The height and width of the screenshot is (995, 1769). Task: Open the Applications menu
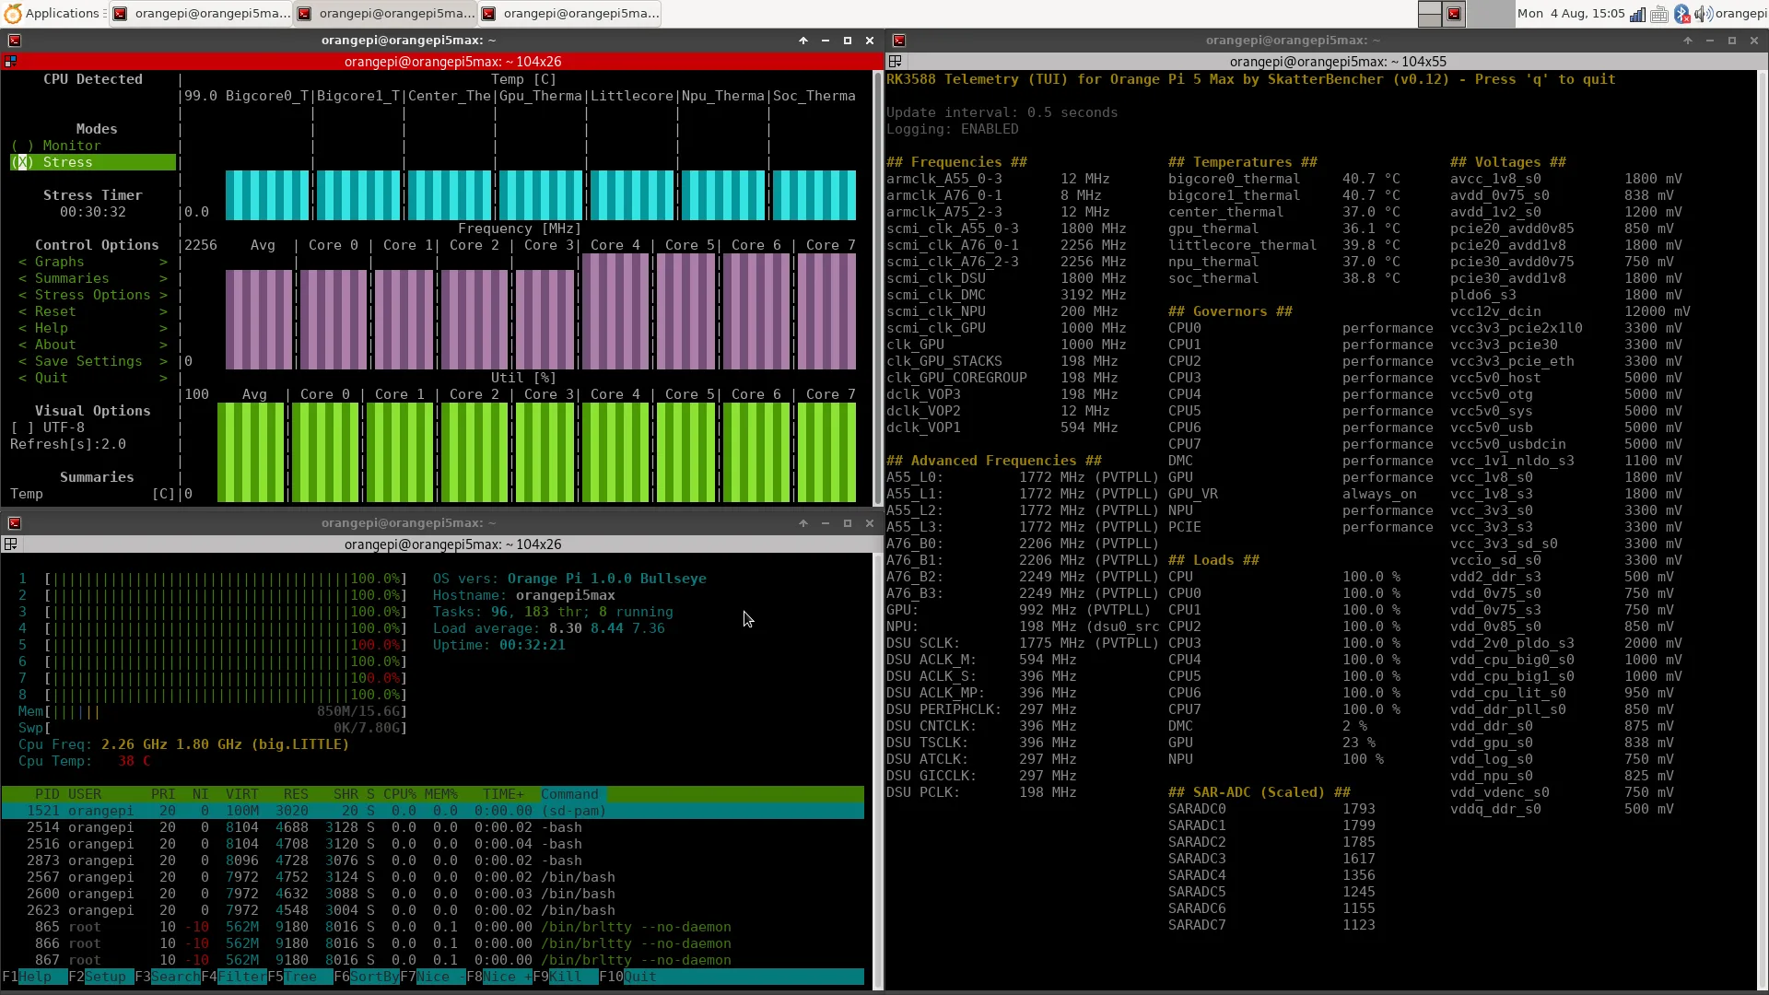(x=51, y=13)
